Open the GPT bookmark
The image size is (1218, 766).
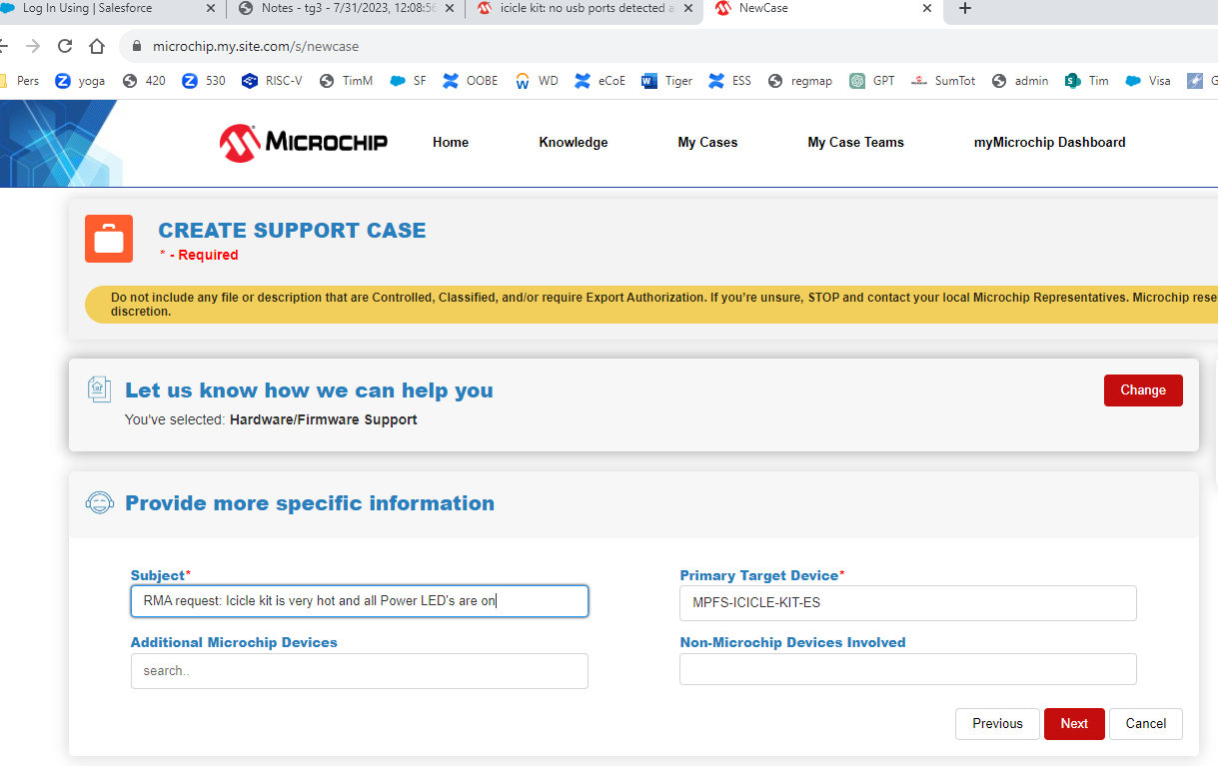tap(872, 81)
